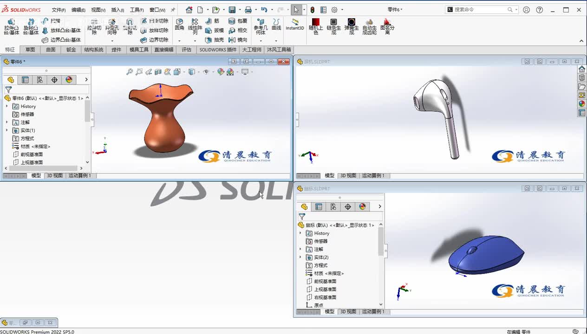Expand the History node in 零件6 tree
The height and width of the screenshot is (334, 587).
[x=7, y=106]
